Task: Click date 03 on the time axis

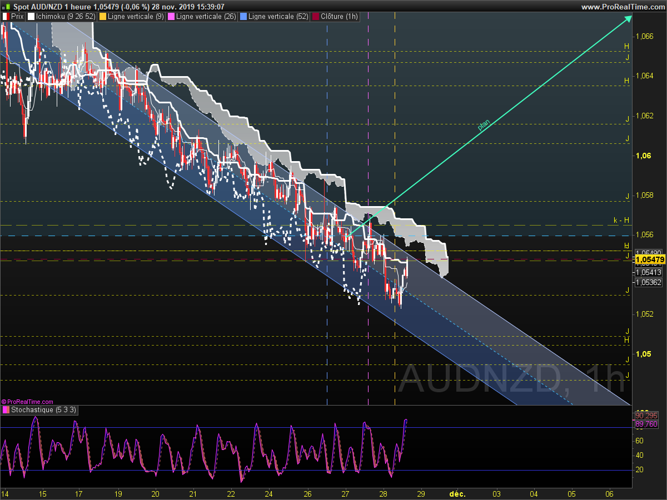Action: (x=496, y=493)
